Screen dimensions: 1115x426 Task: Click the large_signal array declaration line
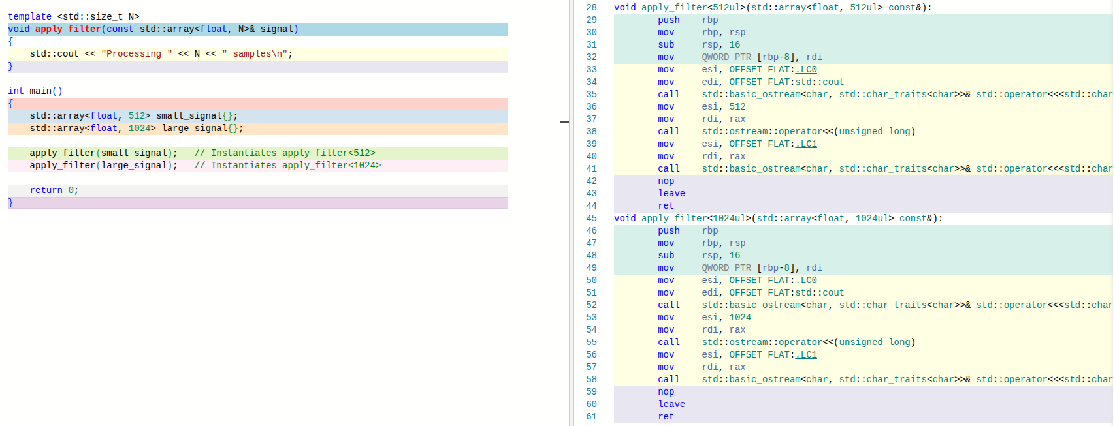[136, 129]
